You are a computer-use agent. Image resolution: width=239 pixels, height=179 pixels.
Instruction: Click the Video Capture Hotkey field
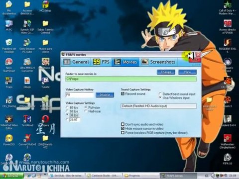click(80, 95)
